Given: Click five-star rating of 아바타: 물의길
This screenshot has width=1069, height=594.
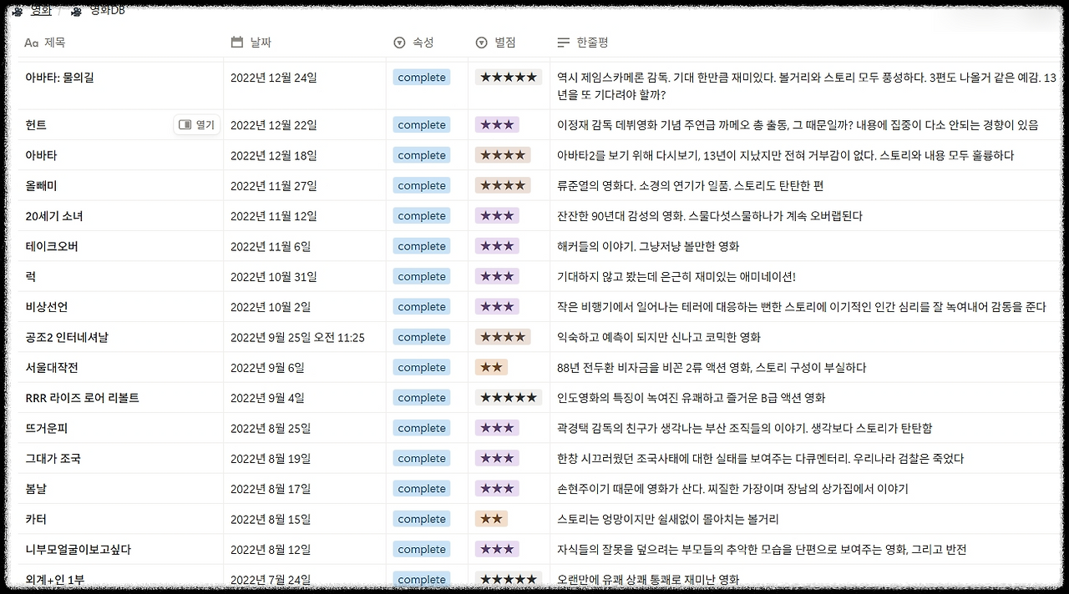Looking at the screenshot, I should (509, 78).
